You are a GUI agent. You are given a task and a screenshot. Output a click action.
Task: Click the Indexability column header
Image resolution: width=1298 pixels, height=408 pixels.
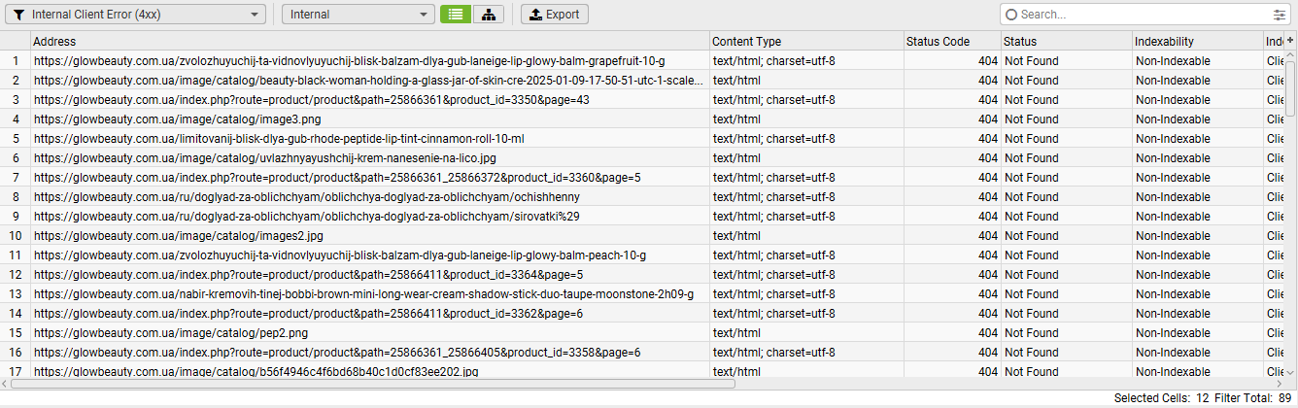[1196, 42]
